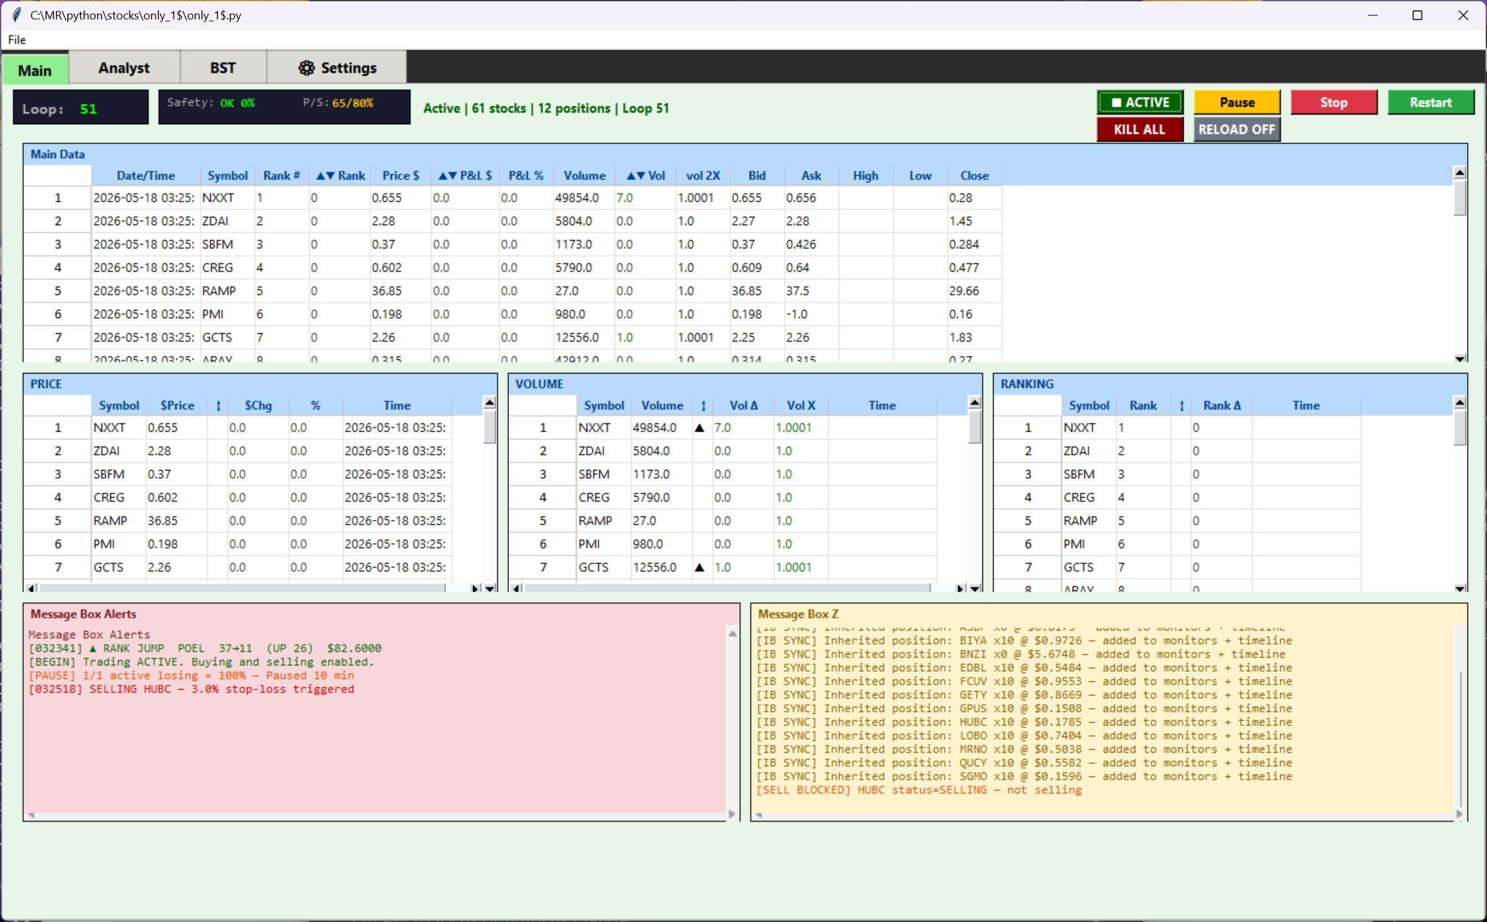The height and width of the screenshot is (922, 1487).
Task: Click the KILL ALL button
Action: (1140, 129)
